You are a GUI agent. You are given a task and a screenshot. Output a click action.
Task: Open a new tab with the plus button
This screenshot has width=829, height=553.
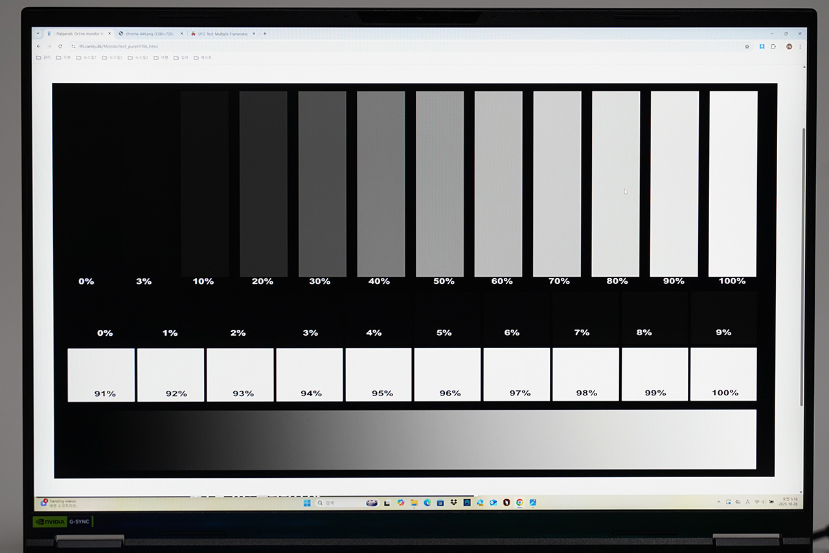point(264,34)
